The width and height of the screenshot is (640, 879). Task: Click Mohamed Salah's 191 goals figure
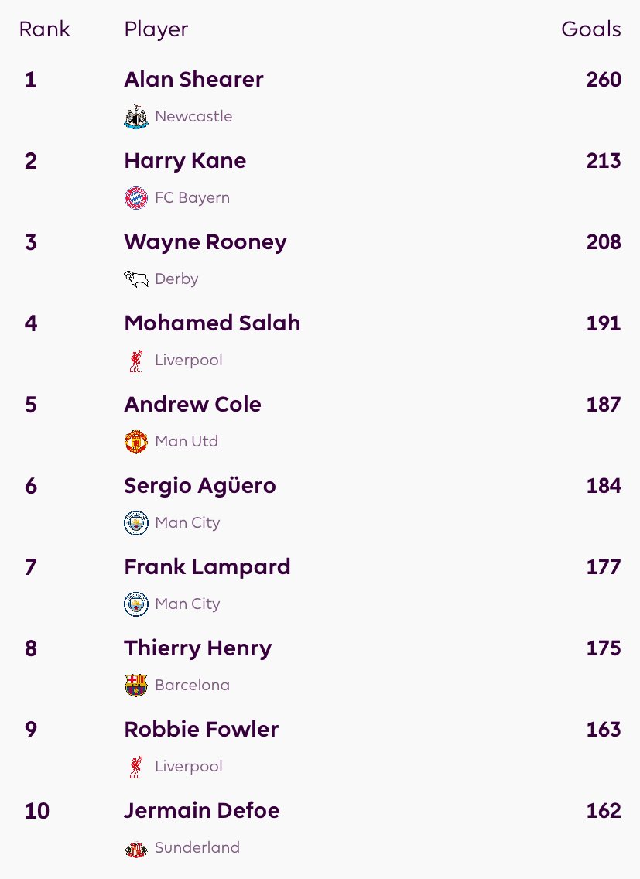click(x=604, y=323)
